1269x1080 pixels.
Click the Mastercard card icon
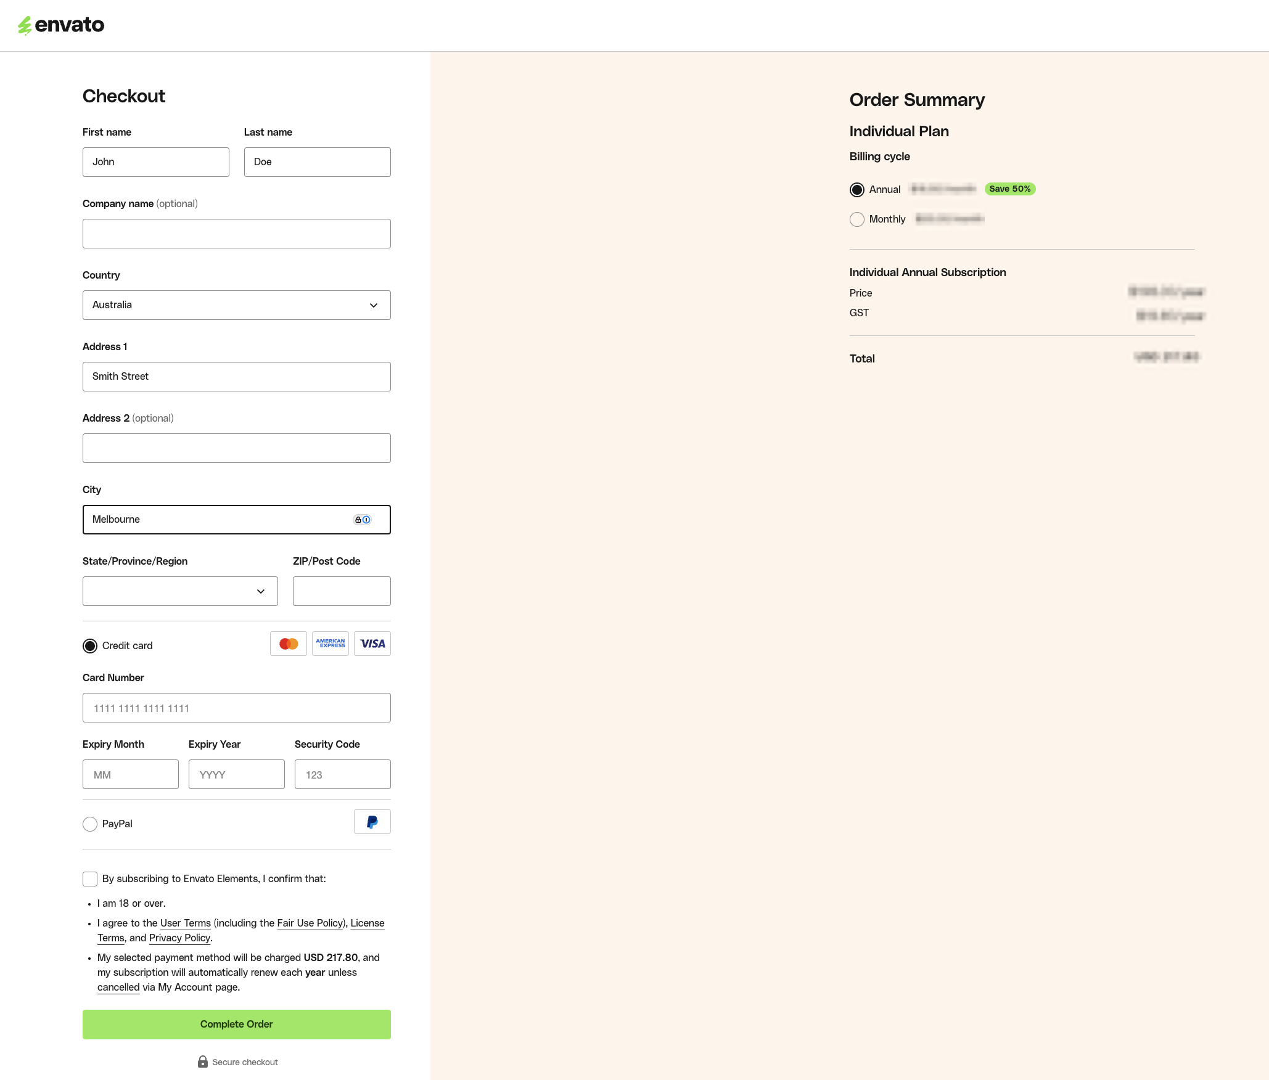pyautogui.click(x=288, y=644)
